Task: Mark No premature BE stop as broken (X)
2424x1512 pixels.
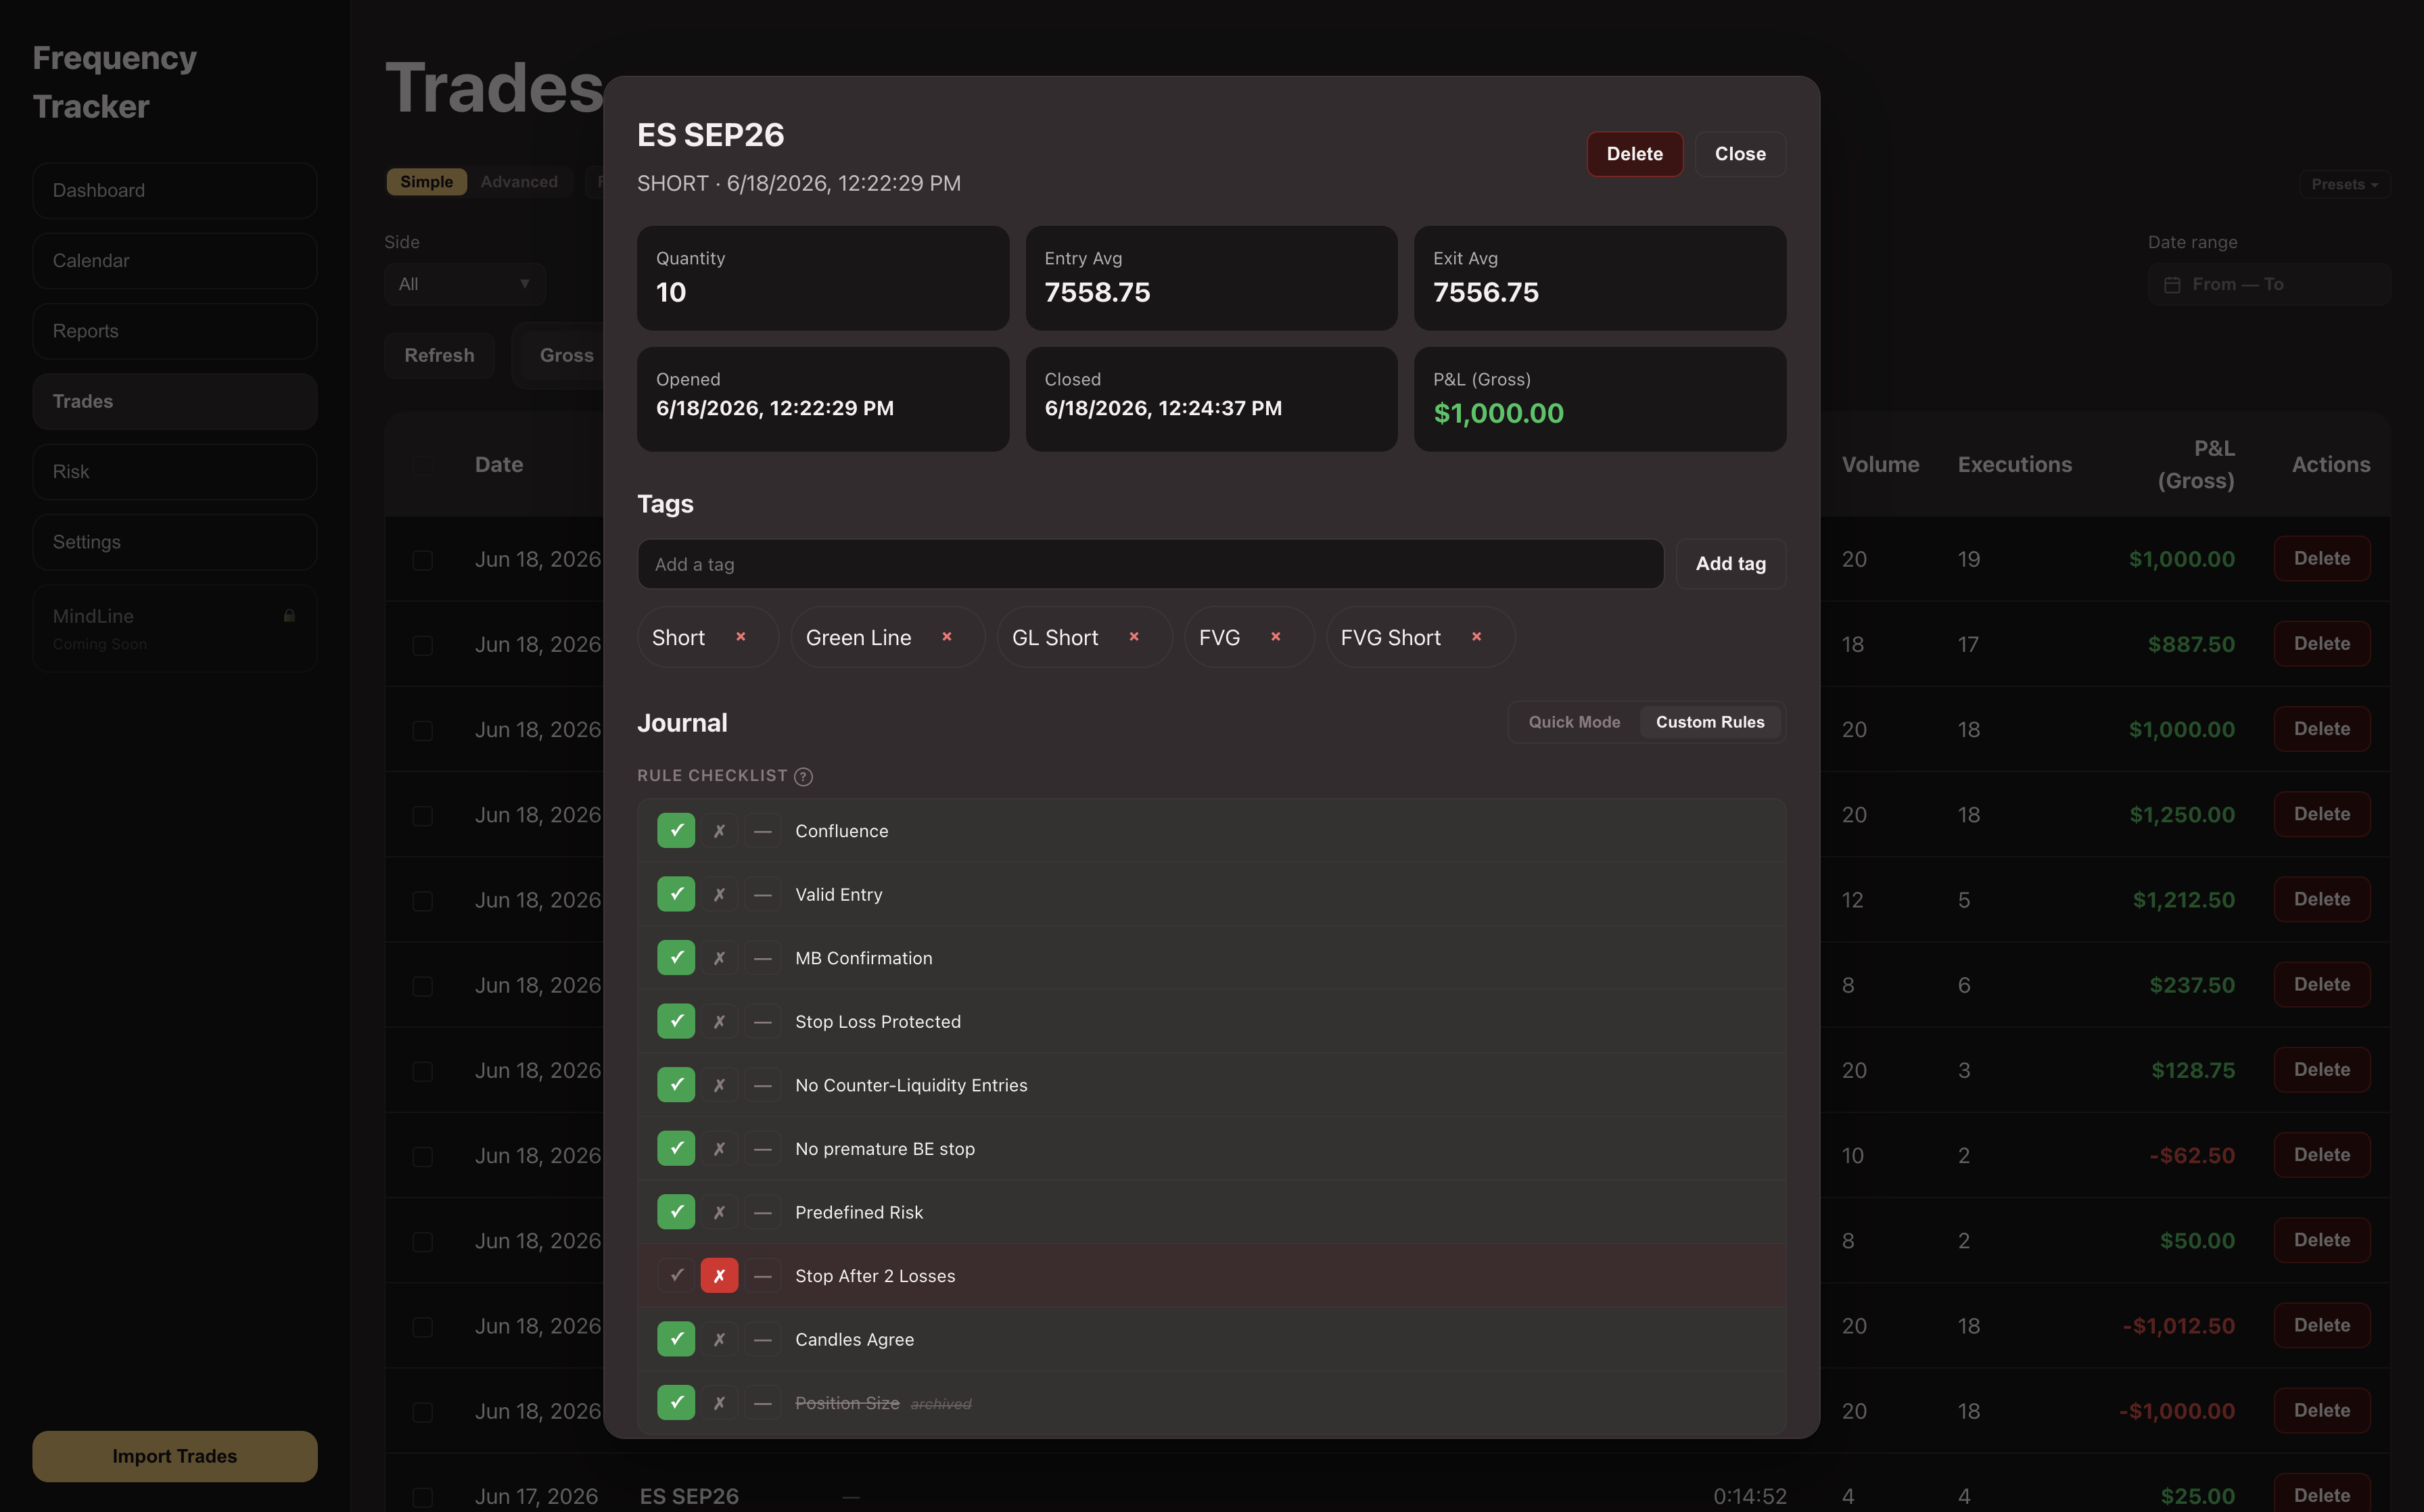Action: (719, 1148)
